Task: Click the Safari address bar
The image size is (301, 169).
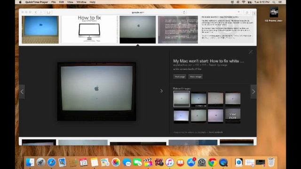Action: 138,12
